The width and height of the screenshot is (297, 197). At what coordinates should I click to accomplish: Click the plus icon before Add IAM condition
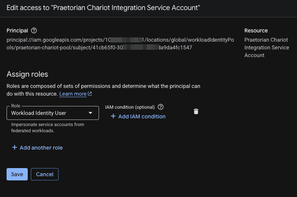(x=113, y=116)
